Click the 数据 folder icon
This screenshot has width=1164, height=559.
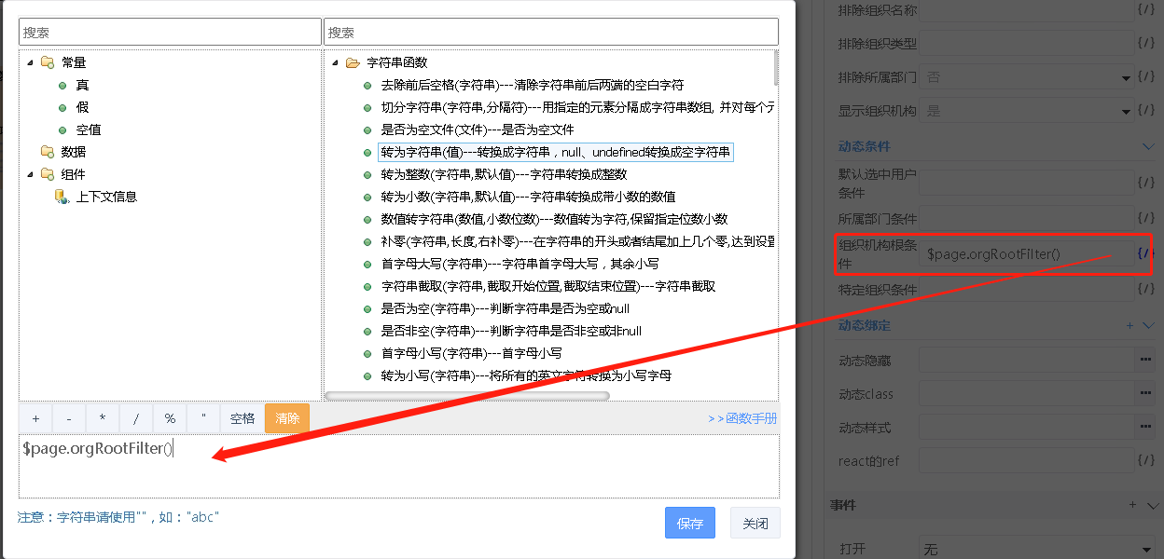[47, 152]
